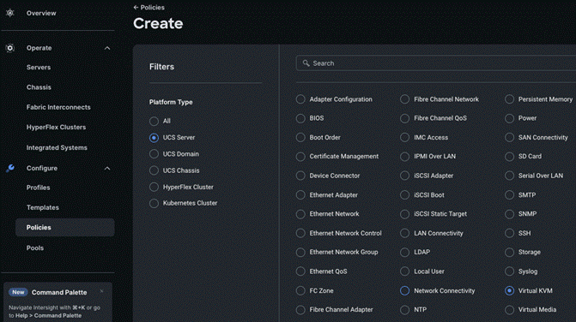Click the search magnifier icon
This screenshot has height=322, width=576.
pos(306,63)
